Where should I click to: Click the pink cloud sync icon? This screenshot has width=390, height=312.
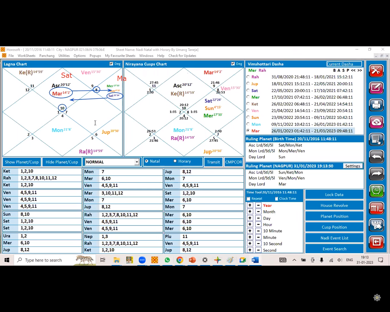click(376, 122)
